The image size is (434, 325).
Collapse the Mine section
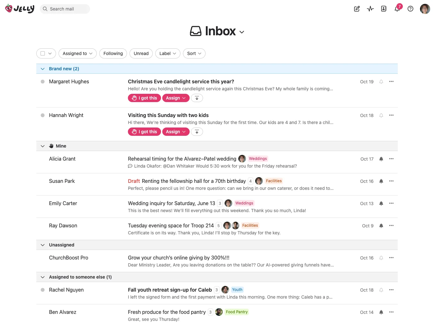click(43, 146)
